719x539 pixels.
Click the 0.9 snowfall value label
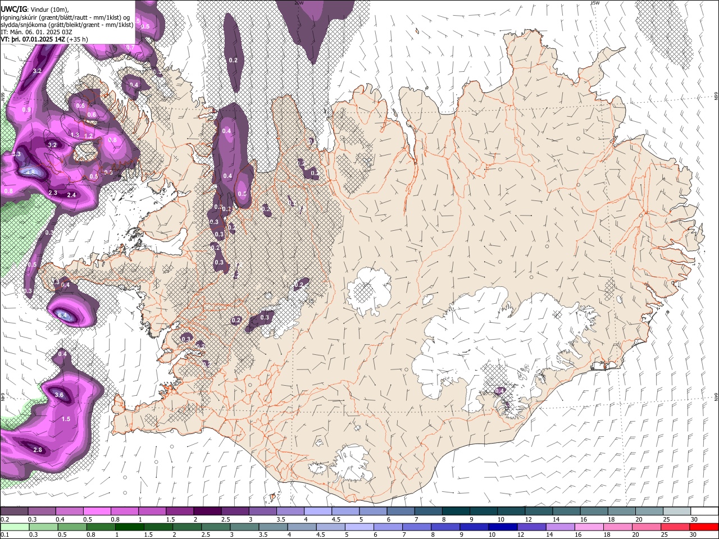(x=26, y=109)
